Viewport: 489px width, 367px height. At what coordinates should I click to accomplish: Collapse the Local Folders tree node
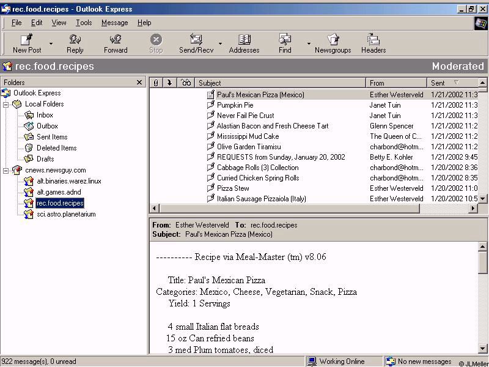click(6, 104)
